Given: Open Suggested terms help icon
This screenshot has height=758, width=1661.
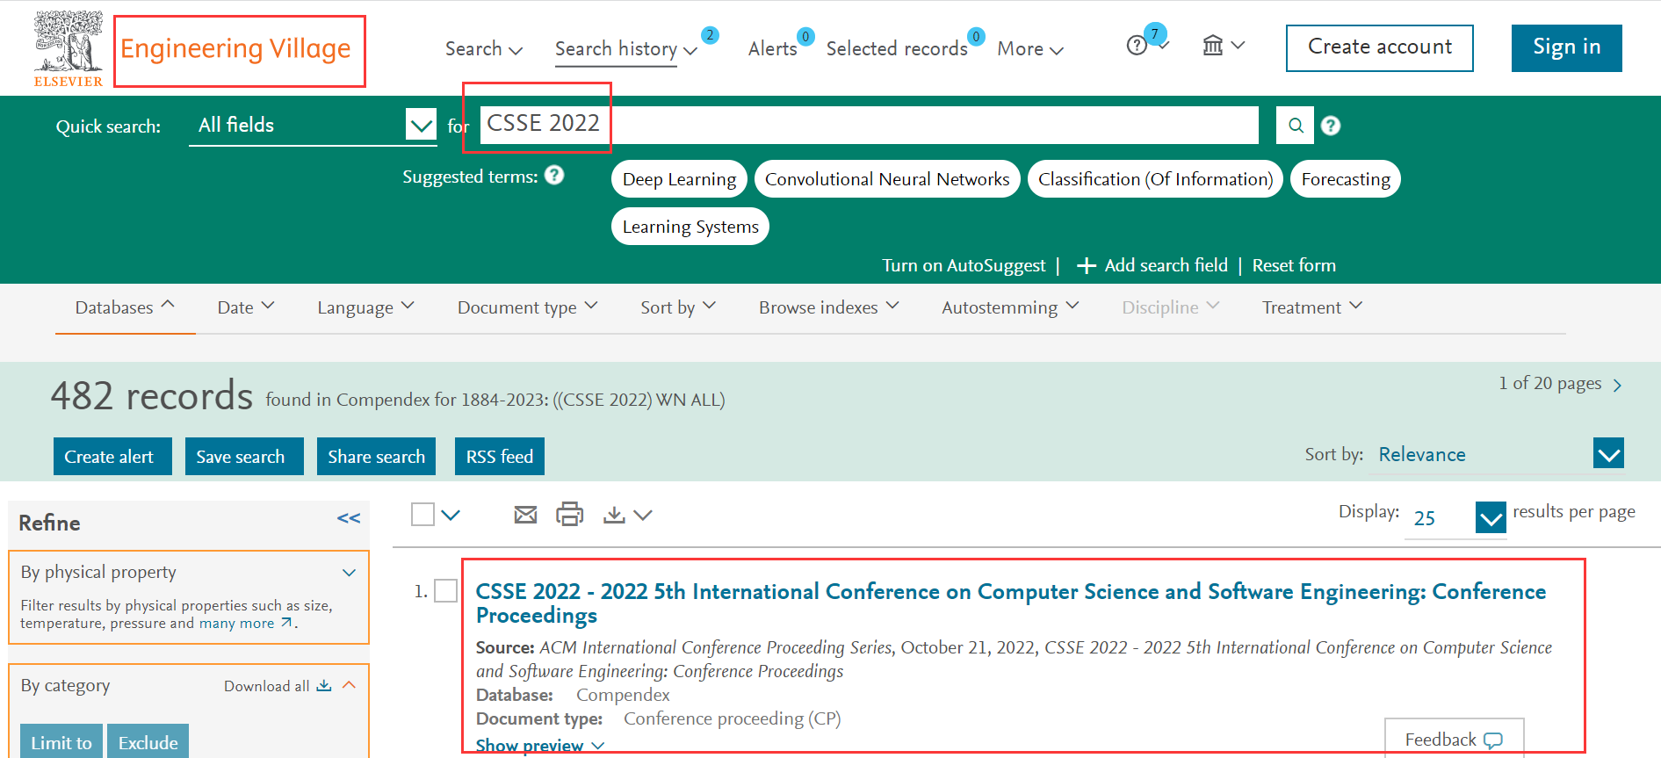Looking at the screenshot, I should pos(554,175).
